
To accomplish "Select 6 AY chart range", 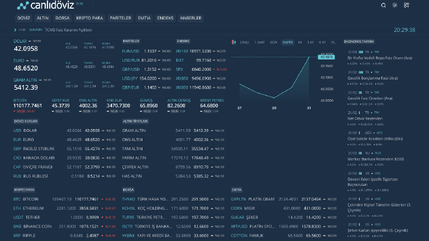I will 322,42.
